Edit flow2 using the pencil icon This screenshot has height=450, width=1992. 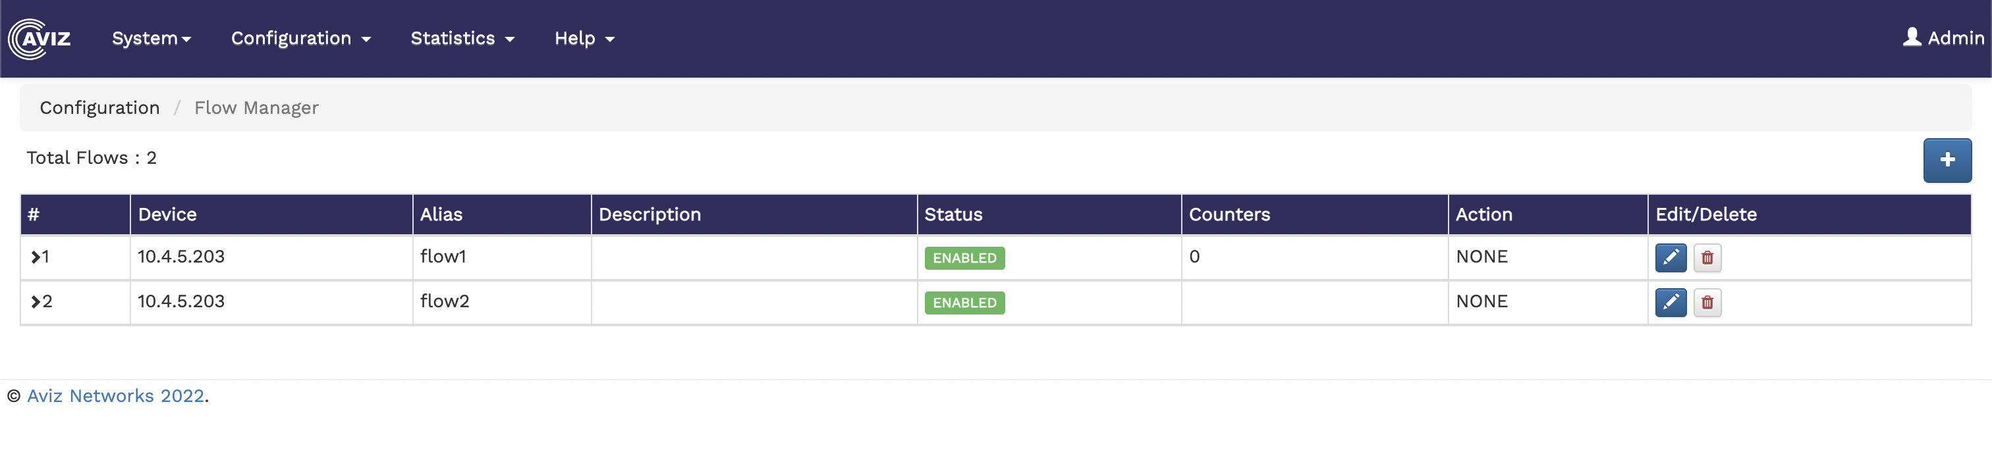pyautogui.click(x=1669, y=303)
